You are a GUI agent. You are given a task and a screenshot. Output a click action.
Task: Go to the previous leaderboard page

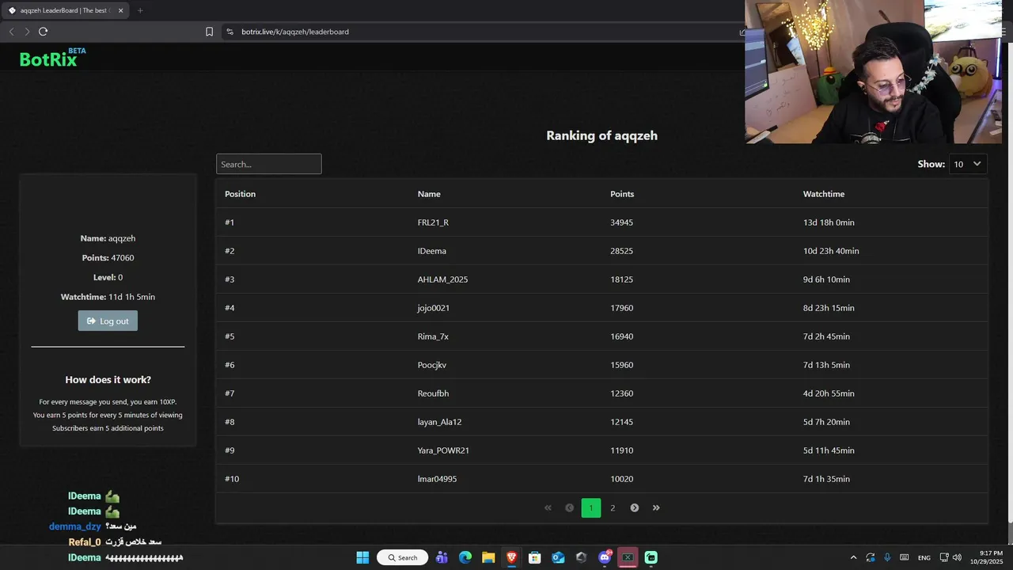pos(569,507)
